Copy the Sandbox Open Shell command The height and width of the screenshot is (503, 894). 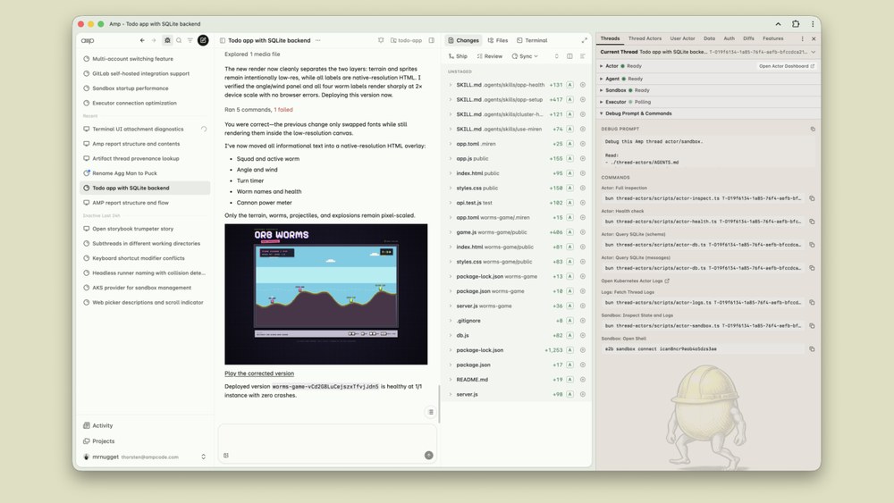(812, 348)
